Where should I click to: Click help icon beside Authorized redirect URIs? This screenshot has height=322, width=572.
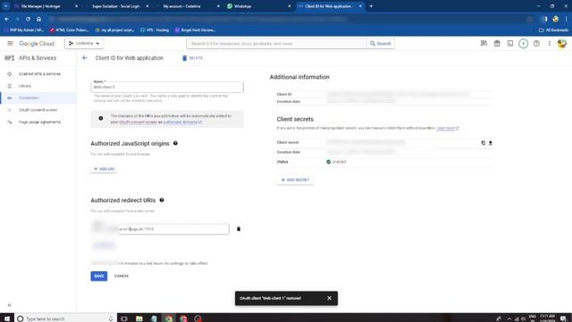[162, 200]
